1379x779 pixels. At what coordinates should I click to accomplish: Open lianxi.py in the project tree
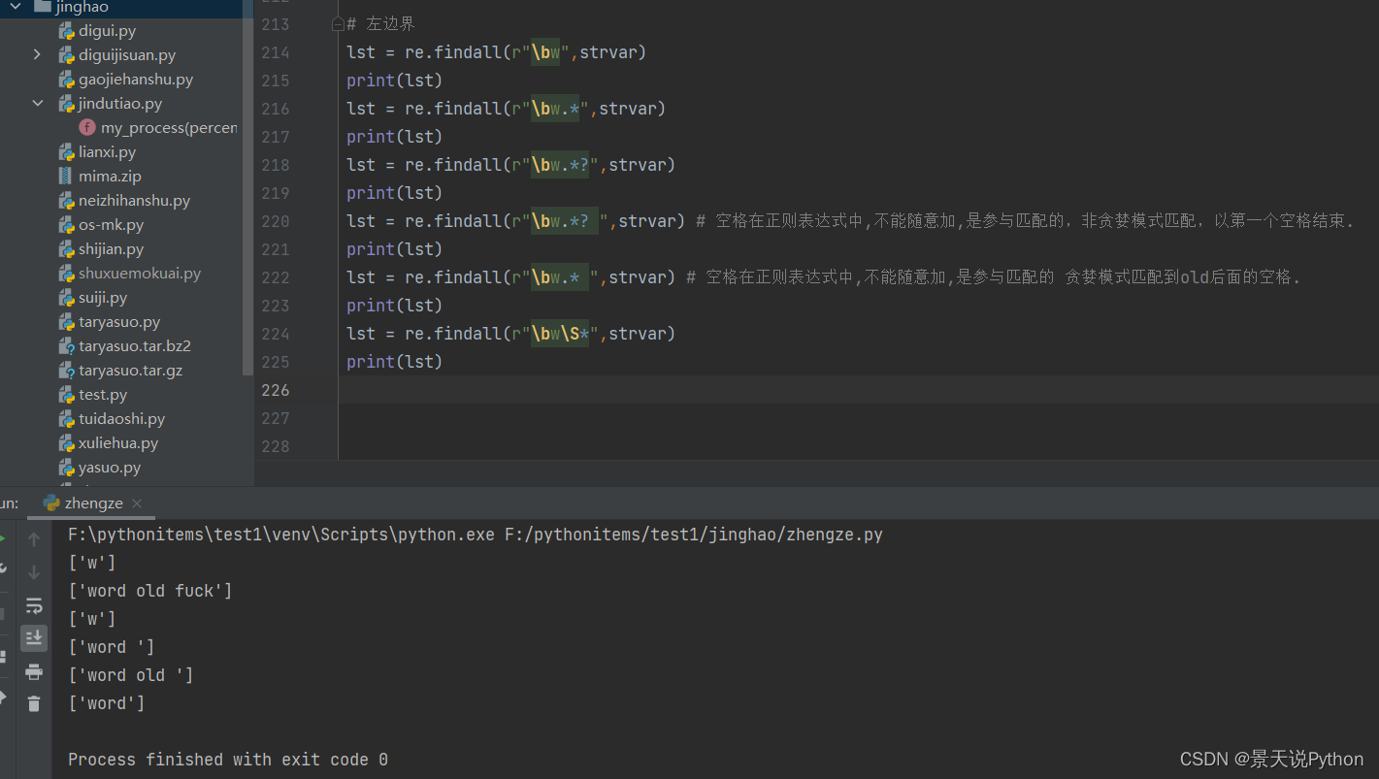(x=107, y=152)
